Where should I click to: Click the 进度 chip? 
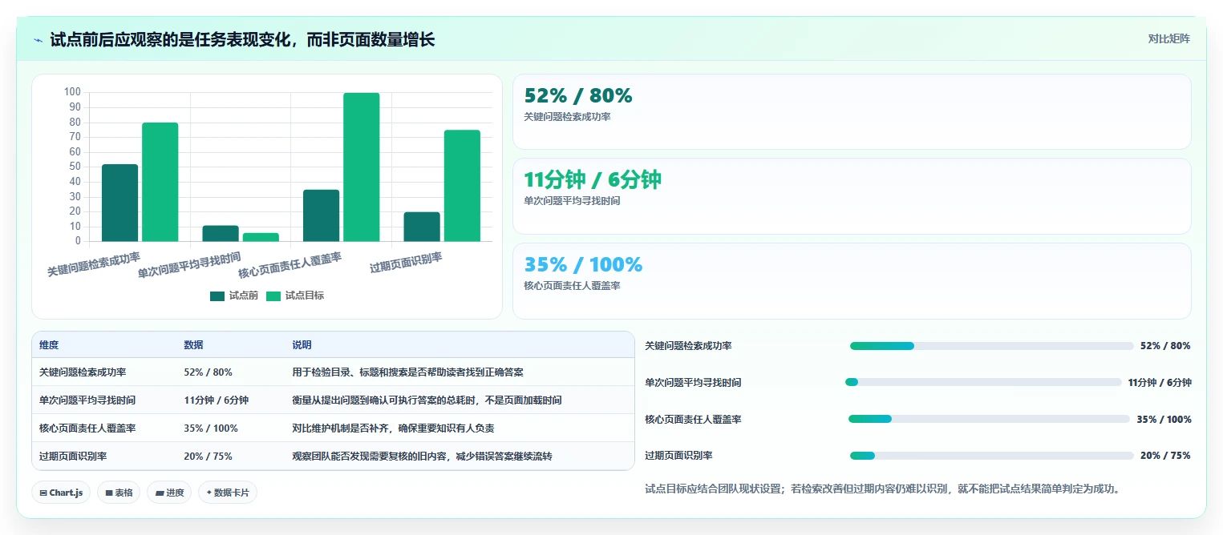pos(169,493)
